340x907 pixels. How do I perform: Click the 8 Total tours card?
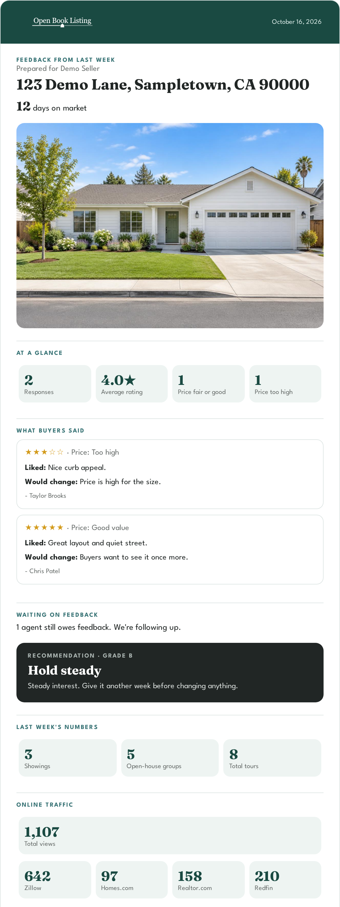pos(272,758)
